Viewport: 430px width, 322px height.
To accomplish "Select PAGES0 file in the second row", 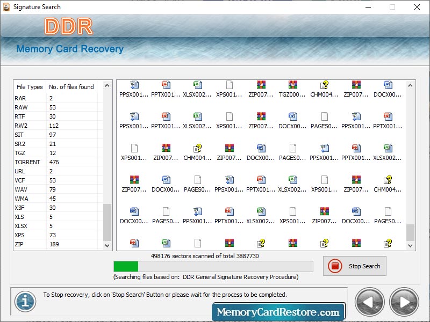I will [x=324, y=121].
